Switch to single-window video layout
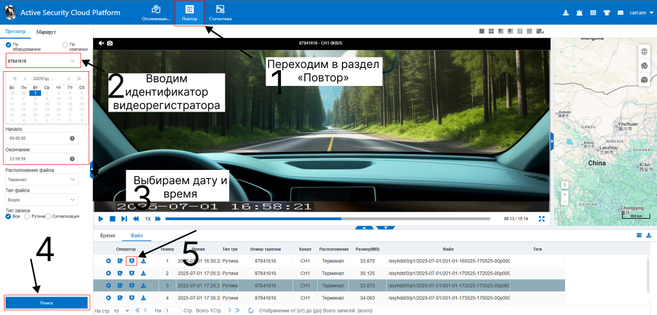Screen dimensions: 657x315 [x=482, y=31]
